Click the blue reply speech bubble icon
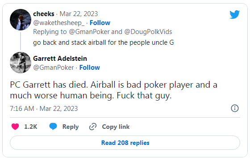 point(53,127)
